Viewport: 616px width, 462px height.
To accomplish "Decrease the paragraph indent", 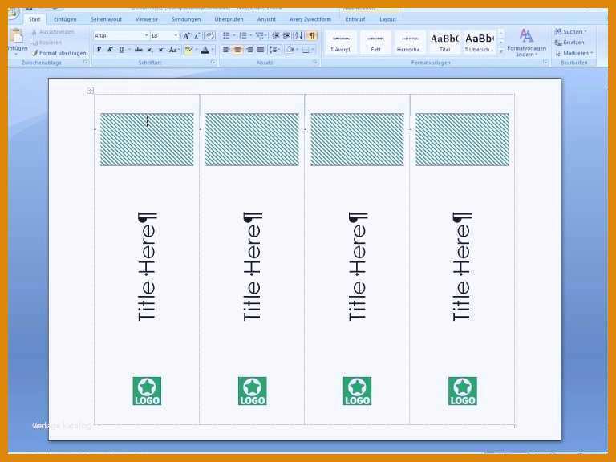I will pos(276,36).
